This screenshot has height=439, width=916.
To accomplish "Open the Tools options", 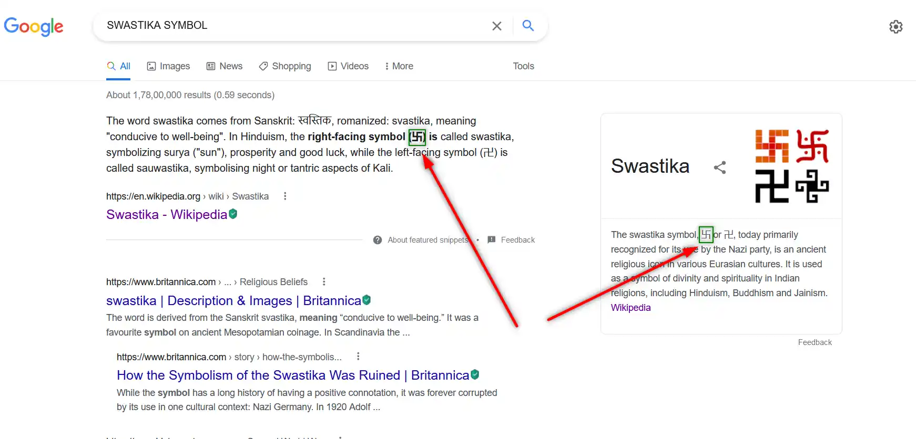I will 523,66.
